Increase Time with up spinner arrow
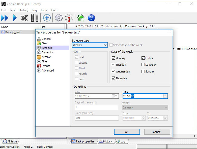Image resolution: width=197 pixels, height=149 pixels. [x=165, y=95]
